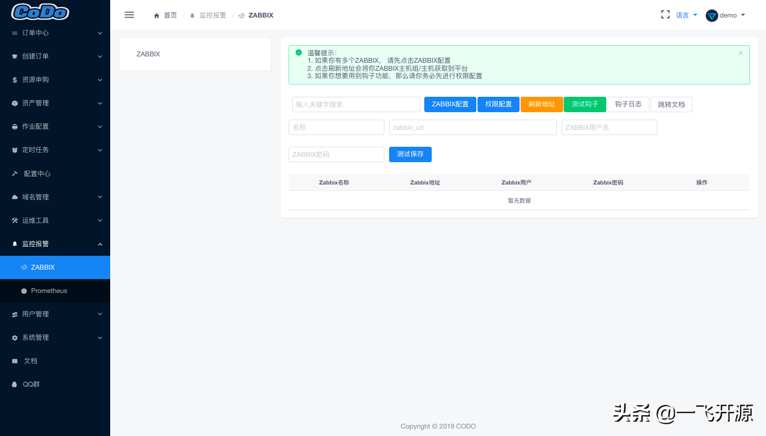Click the green 测试钩子 button
The width and height of the screenshot is (766, 436).
coord(585,104)
